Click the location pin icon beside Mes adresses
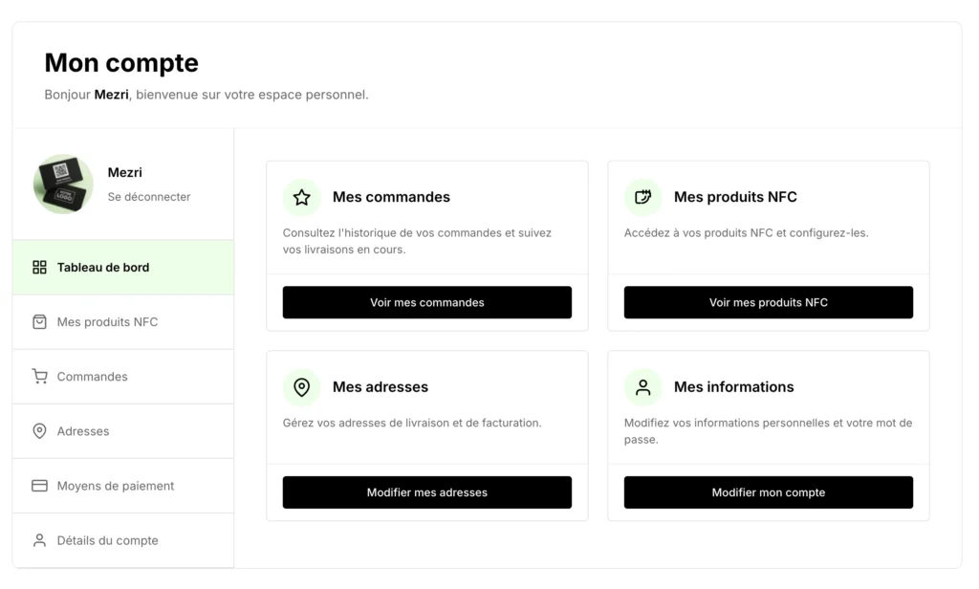The image size is (979, 589). click(x=301, y=387)
